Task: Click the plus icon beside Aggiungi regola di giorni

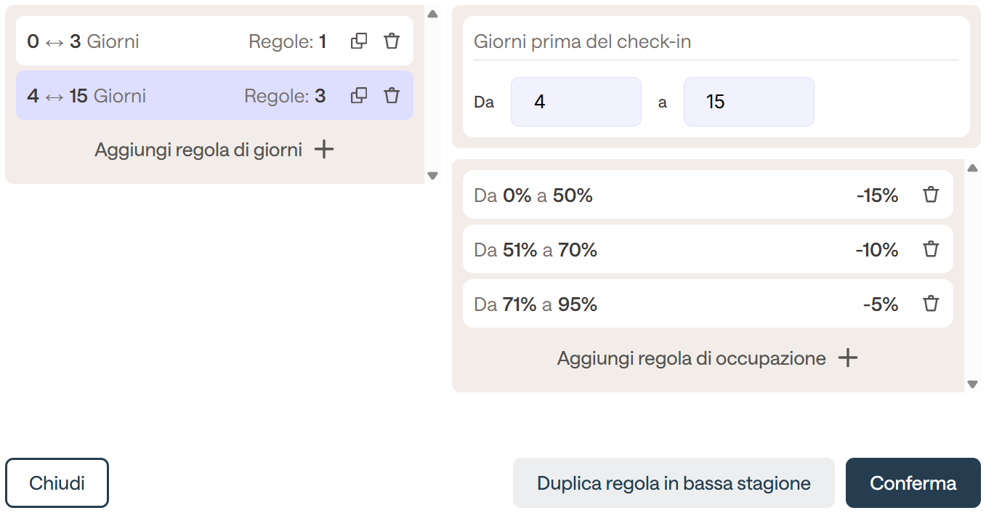Action: point(324,150)
